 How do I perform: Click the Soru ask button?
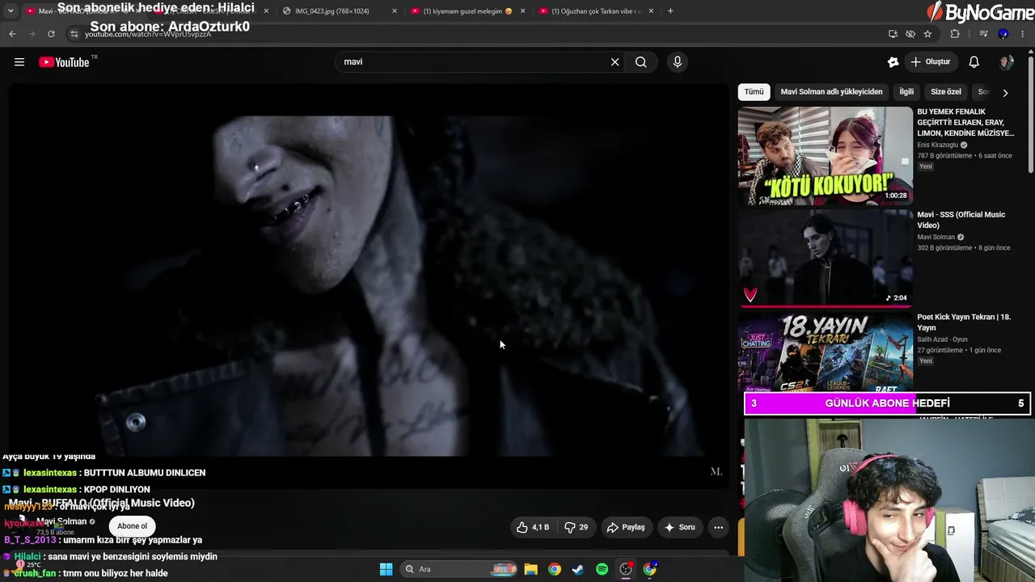[680, 527]
